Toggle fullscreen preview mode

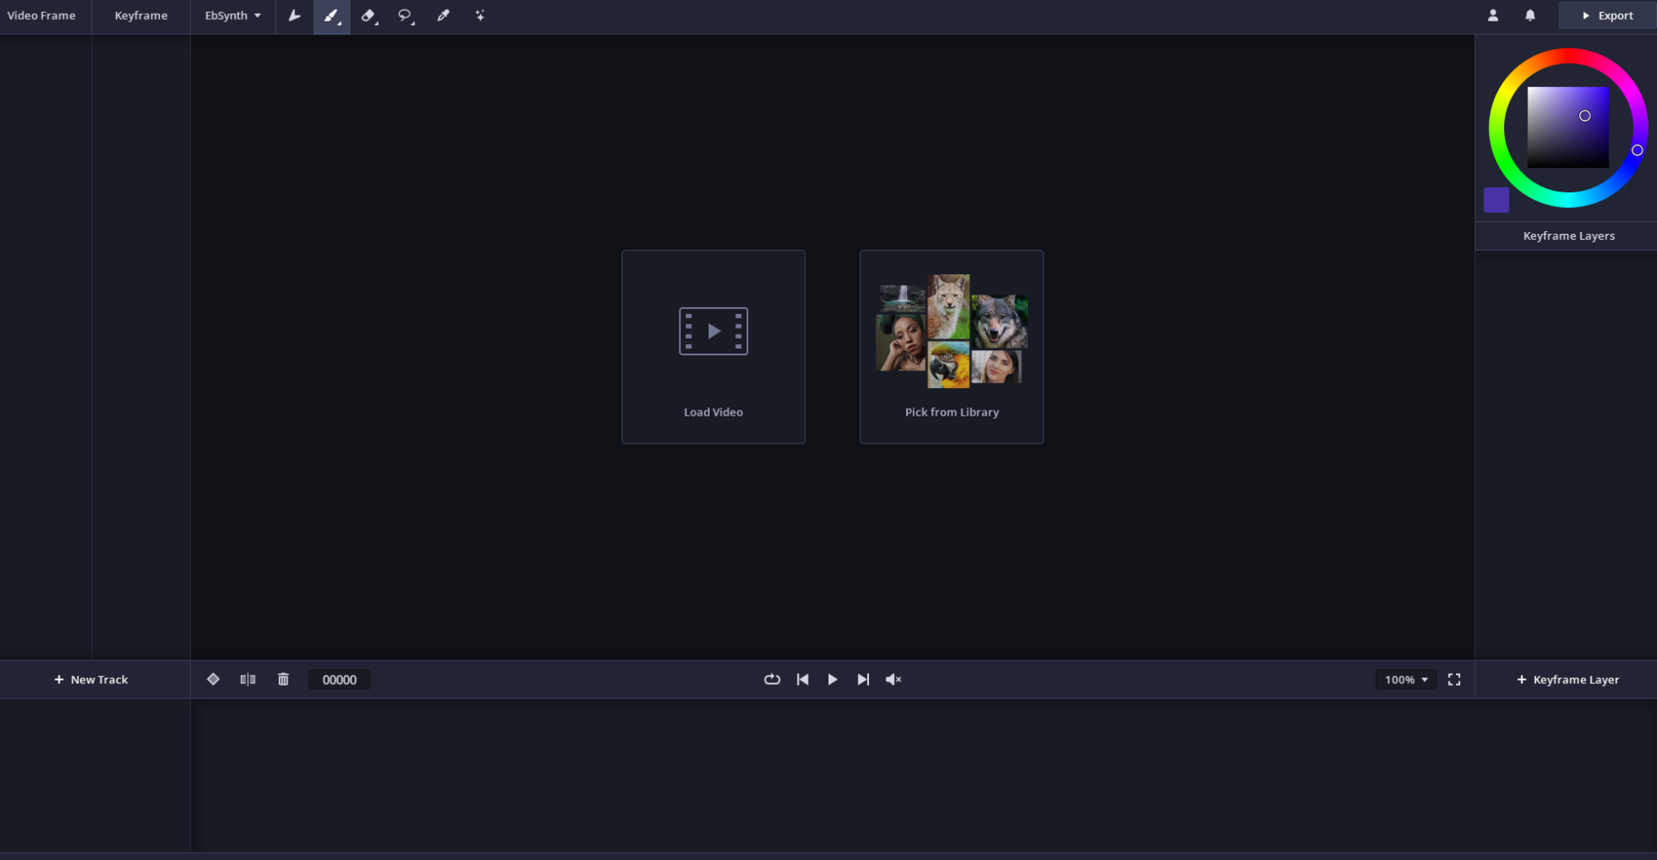(1454, 680)
